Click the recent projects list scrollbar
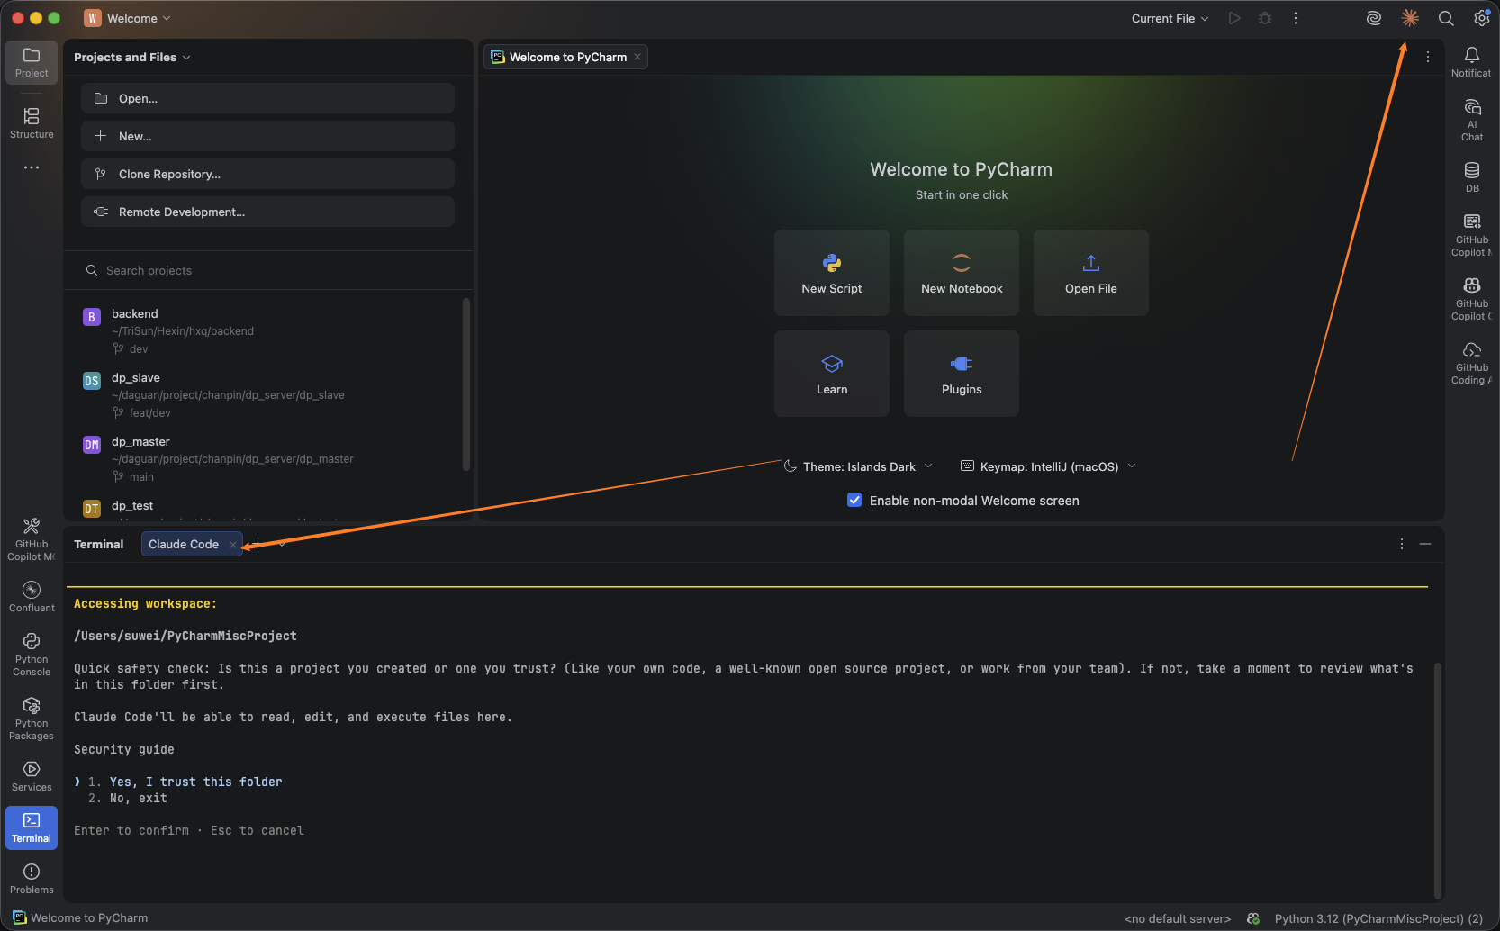Viewport: 1500px width, 931px height. pyautogui.click(x=466, y=384)
